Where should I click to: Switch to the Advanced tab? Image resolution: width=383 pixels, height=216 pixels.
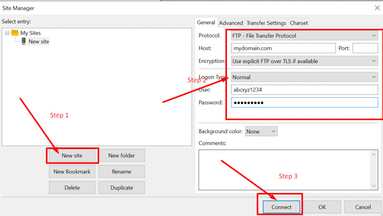pos(231,23)
